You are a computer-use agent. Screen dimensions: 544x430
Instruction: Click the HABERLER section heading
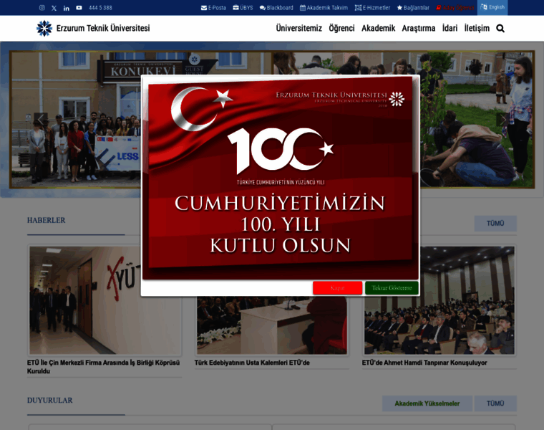46,220
